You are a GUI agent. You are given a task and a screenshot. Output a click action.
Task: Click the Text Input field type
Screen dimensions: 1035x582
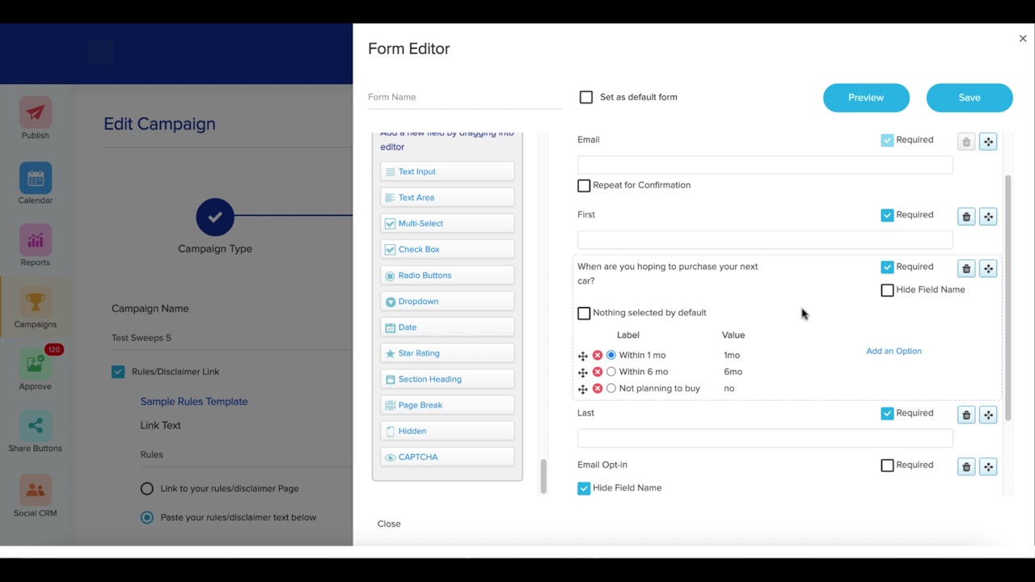(447, 171)
